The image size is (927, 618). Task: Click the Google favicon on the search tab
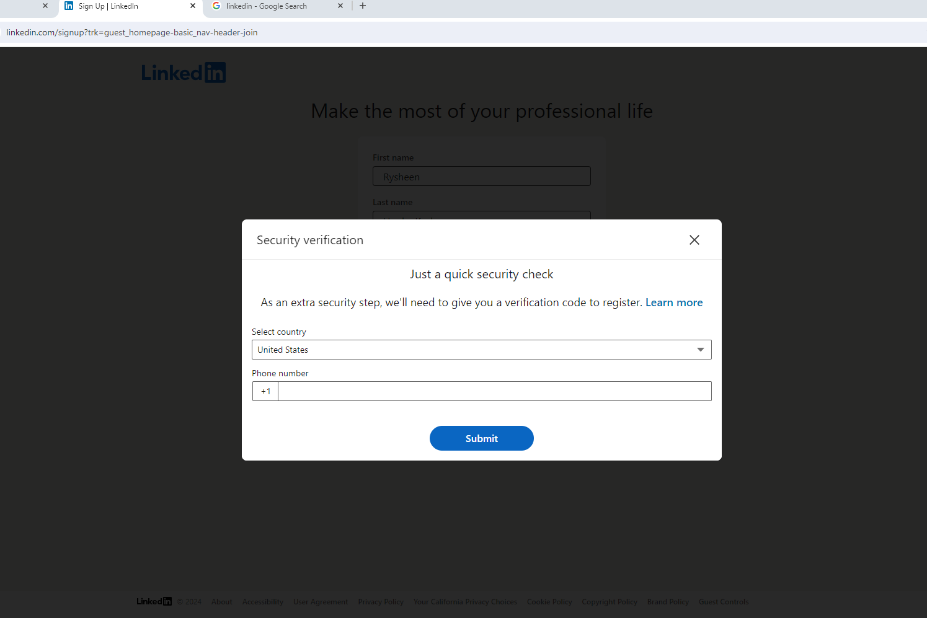(x=216, y=6)
